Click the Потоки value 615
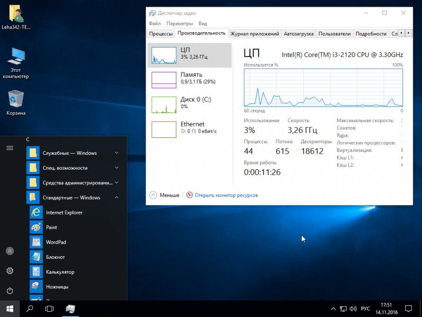Image resolution: width=422 pixels, height=317 pixels. click(x=282, y=151)
